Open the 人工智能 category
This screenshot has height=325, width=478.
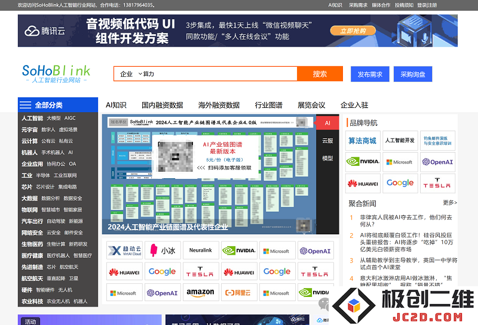[x=32, y=118]
